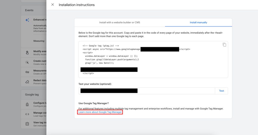Viewport: 258px width, 135px height.
Task: Switch to Install with a website builder tab
Action: click(x=120, y=22)
